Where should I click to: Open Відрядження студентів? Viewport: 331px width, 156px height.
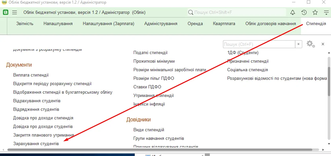point(36,109)
